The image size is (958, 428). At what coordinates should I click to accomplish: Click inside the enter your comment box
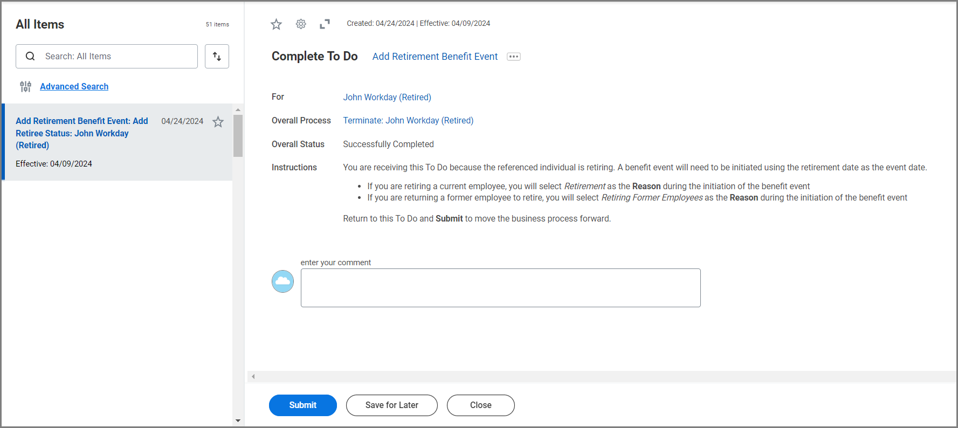point(501,288)
